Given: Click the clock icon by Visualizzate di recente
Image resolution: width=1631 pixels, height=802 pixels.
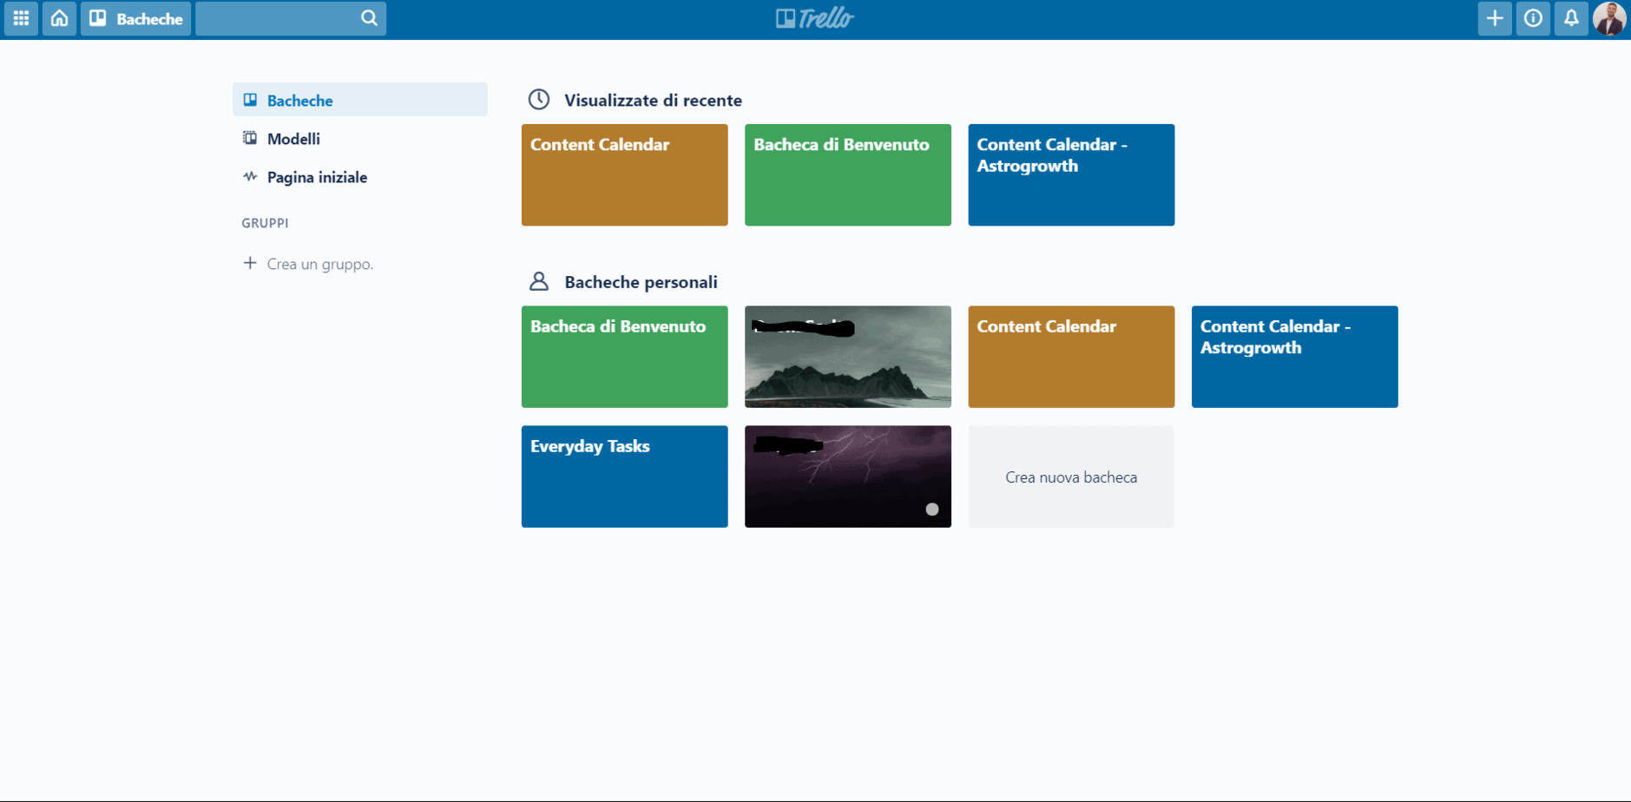Looking at the screenshot, I should click(539, 99).
